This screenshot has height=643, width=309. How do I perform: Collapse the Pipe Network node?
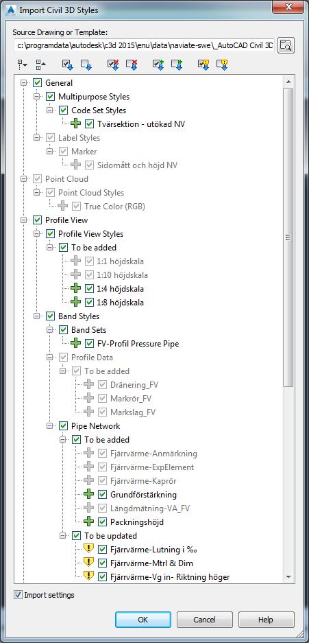(51, 426)
